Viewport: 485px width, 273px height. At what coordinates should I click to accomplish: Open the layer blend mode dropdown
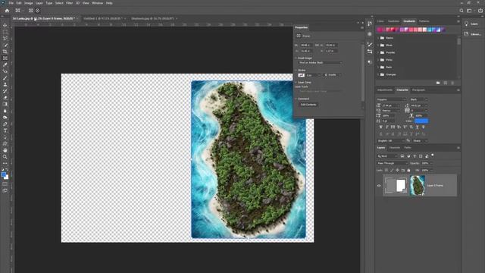[x=393, y=163]
